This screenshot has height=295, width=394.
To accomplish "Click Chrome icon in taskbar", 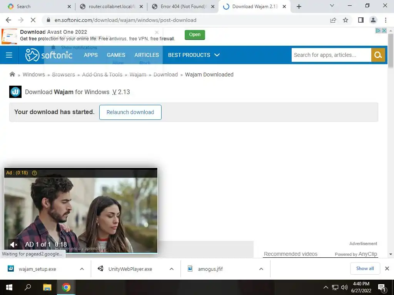I will point(66,287).
